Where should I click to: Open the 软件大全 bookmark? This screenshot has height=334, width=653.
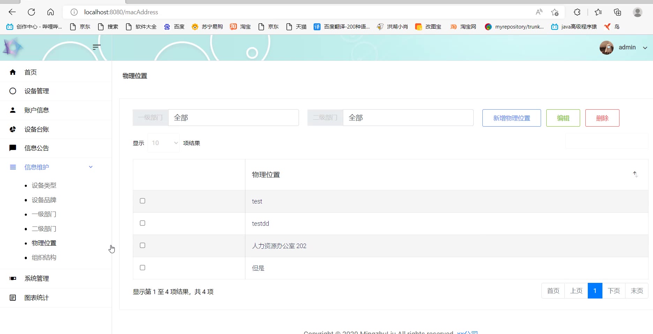pos(141,27)
